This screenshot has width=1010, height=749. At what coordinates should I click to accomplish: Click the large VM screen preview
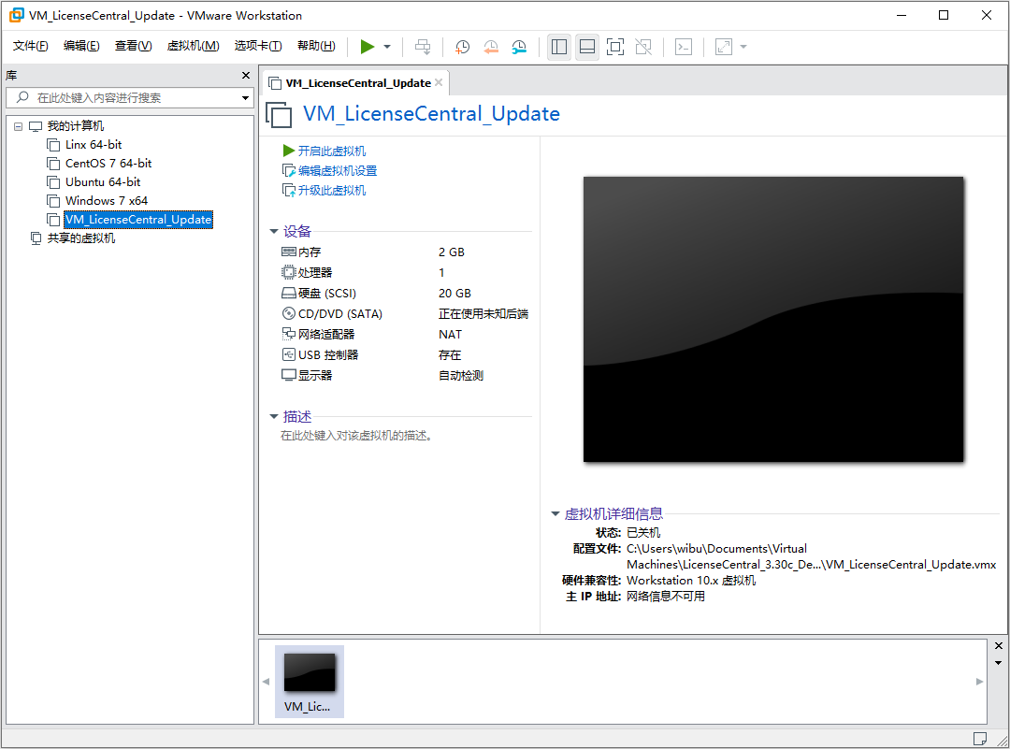pos(773,320)
